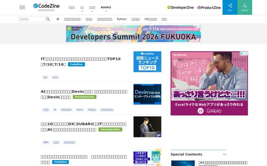Click the search text input field
Viewport: 267px width, 166px height.
tap(32, 19)
